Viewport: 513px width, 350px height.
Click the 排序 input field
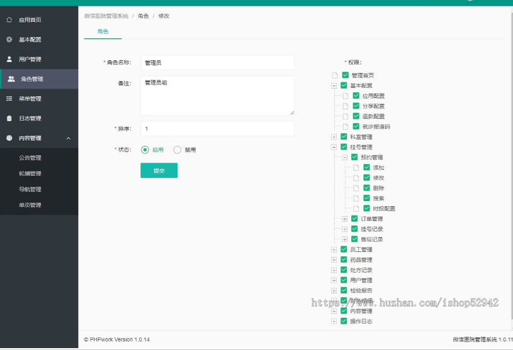(x=217, y=129)
